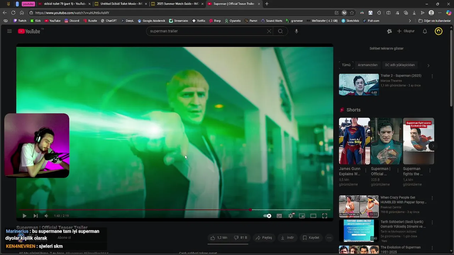
Task: Open options for 'Superman fights the' short
Action: click(x=430, y=171)
